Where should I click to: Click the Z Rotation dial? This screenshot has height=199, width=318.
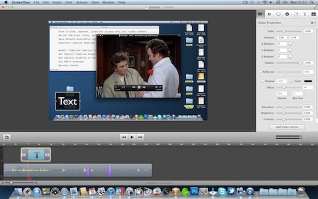point(290,57)
